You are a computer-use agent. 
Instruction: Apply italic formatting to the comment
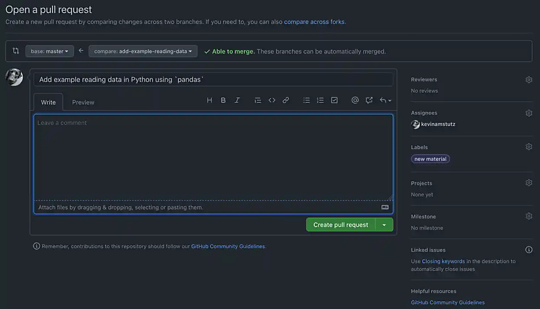237,100
